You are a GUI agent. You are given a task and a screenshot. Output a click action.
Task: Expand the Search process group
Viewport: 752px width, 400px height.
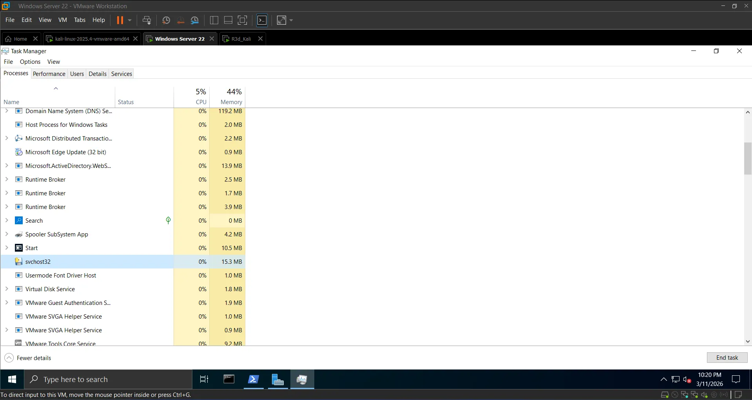[x=7, y=221]
